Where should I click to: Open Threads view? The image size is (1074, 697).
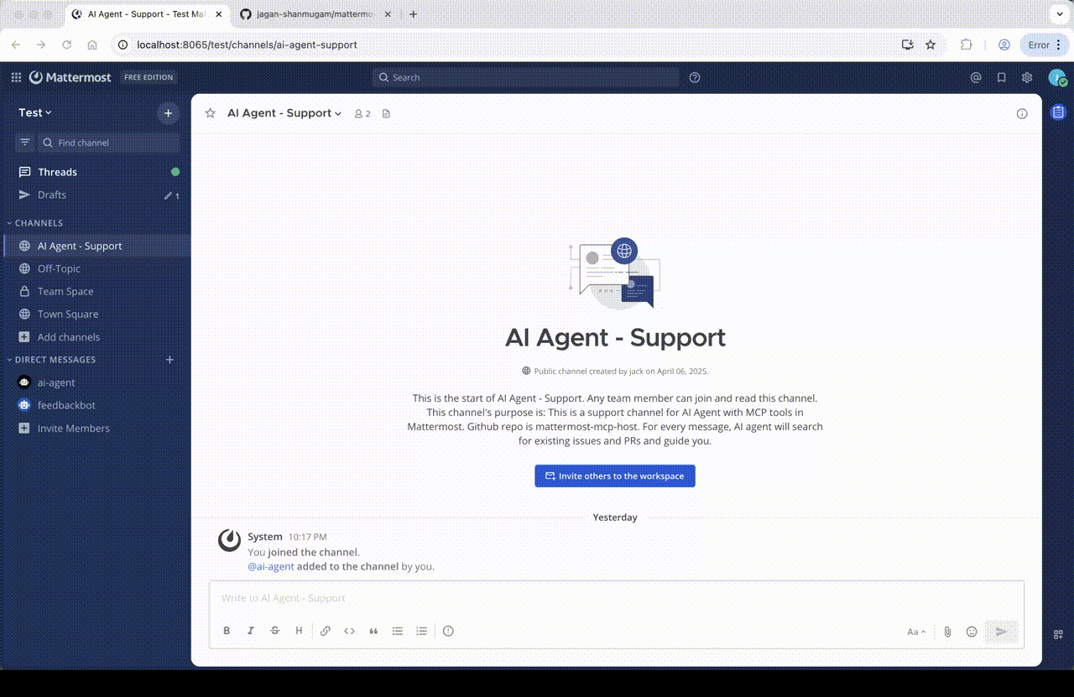96,172
